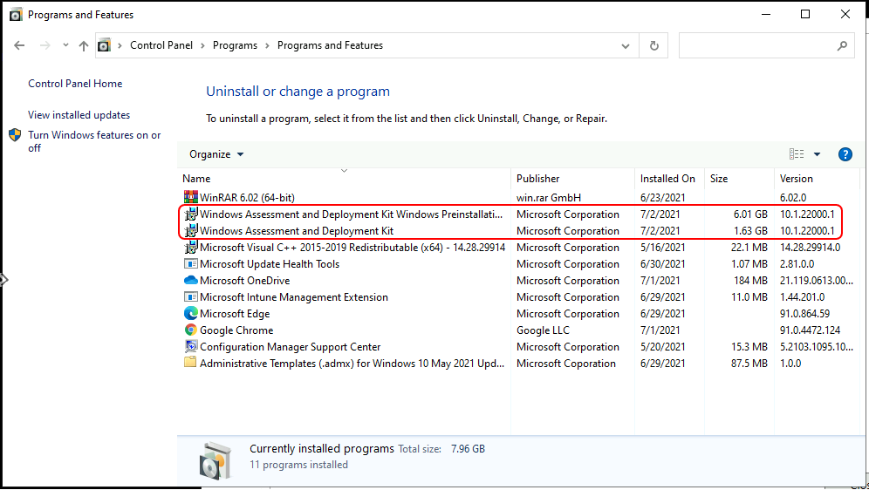Image resolution: width=869 pixels, height=490 pixels.
Task: Sort by the Installed On column header
Action: (x=669, y=178)
